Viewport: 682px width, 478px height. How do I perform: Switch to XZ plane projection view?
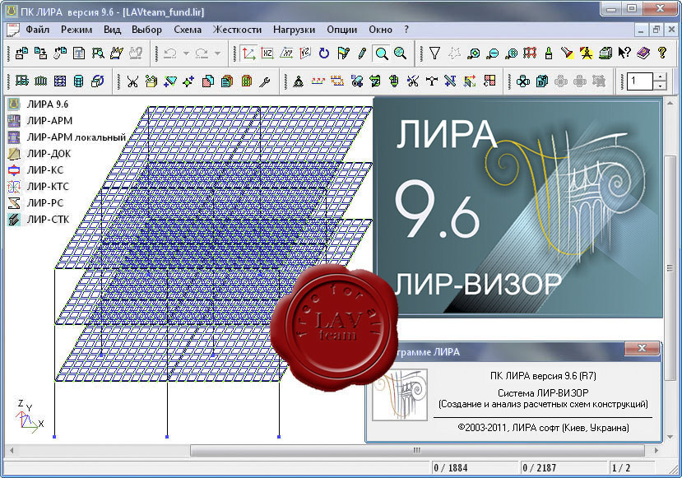267,53
